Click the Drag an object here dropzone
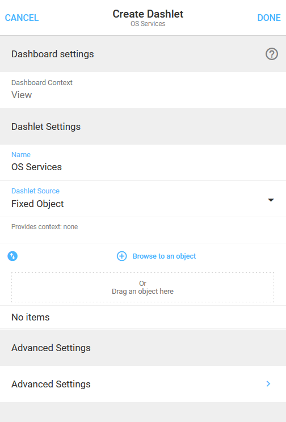Image resolution: width=286 pixels, height=422 pixels. pyautogui.click(x=143, y=287)
